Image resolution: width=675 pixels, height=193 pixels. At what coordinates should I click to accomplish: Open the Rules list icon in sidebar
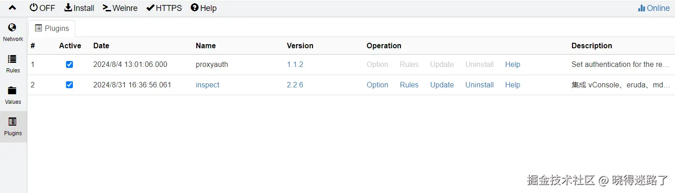point(13,59)
